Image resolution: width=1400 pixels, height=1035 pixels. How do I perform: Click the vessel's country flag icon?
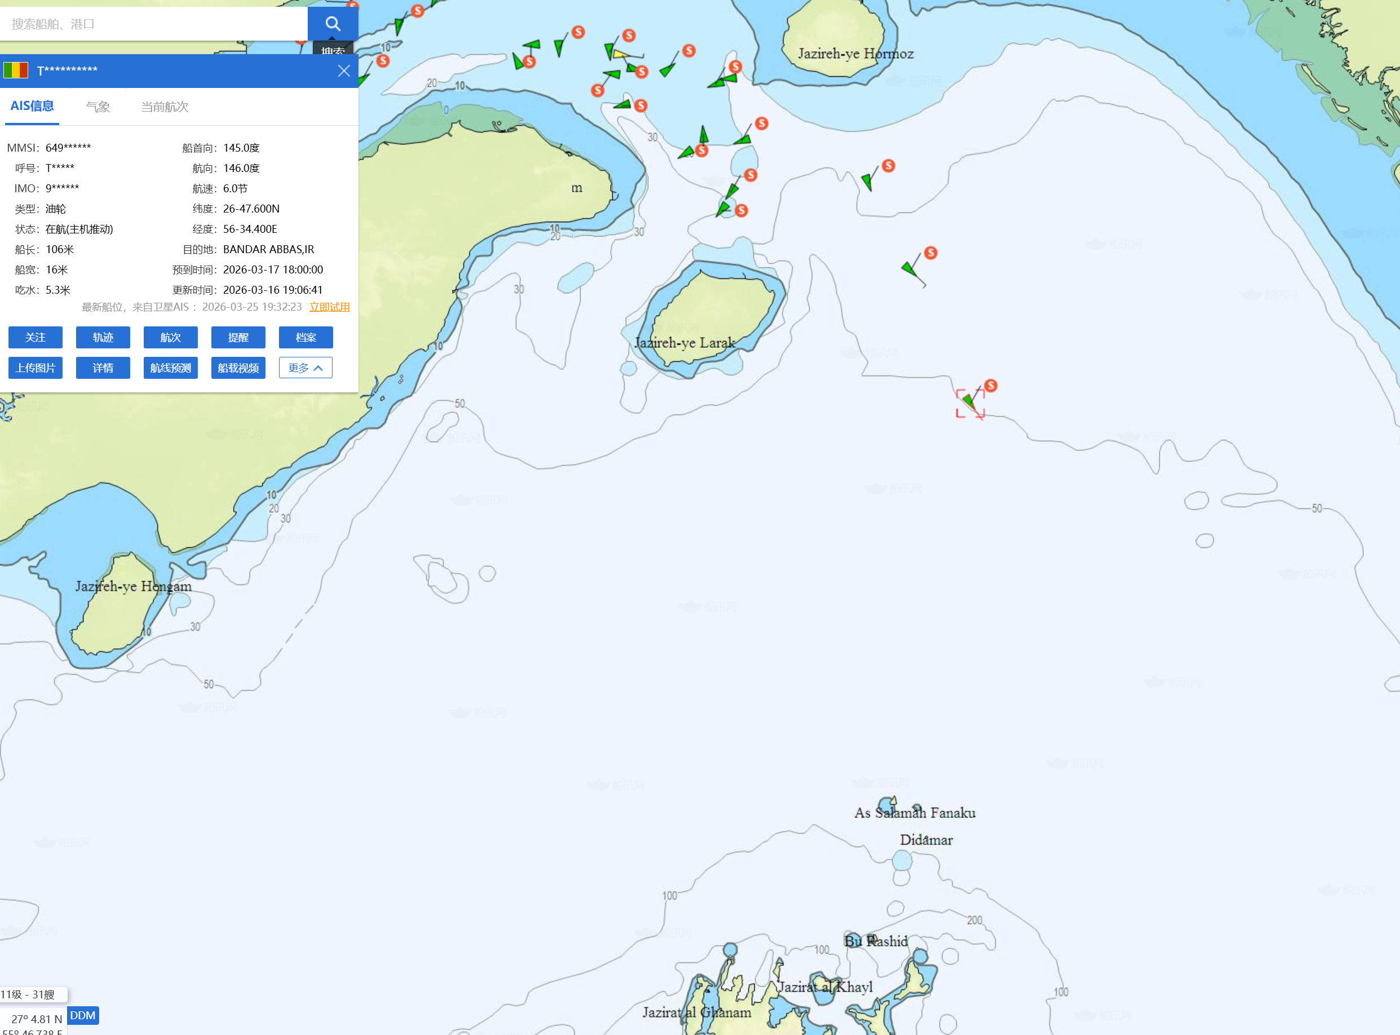(16, 70)
